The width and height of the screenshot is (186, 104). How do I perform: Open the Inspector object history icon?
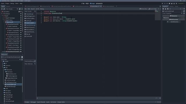[x=184, y=9]
